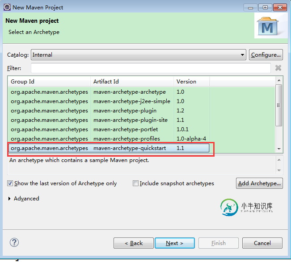Select the maven-archetype-portlet row
Viewport: 291px width, 262px height.
(x=109, y=129)
